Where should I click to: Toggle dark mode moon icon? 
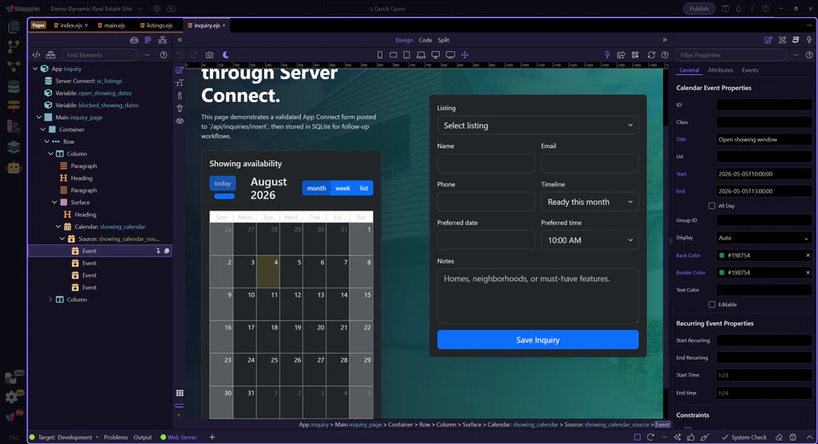coord(226,55)
